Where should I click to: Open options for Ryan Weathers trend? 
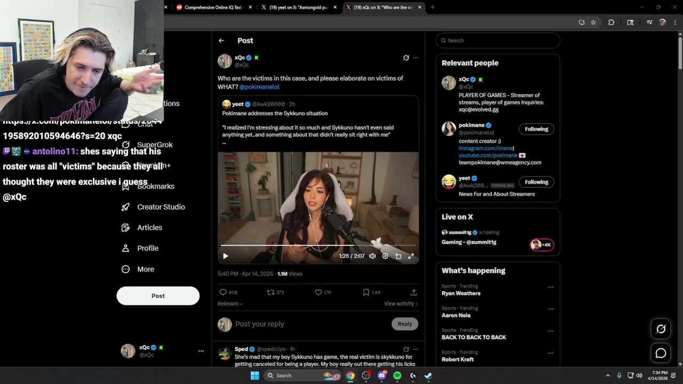click(551, 287)
